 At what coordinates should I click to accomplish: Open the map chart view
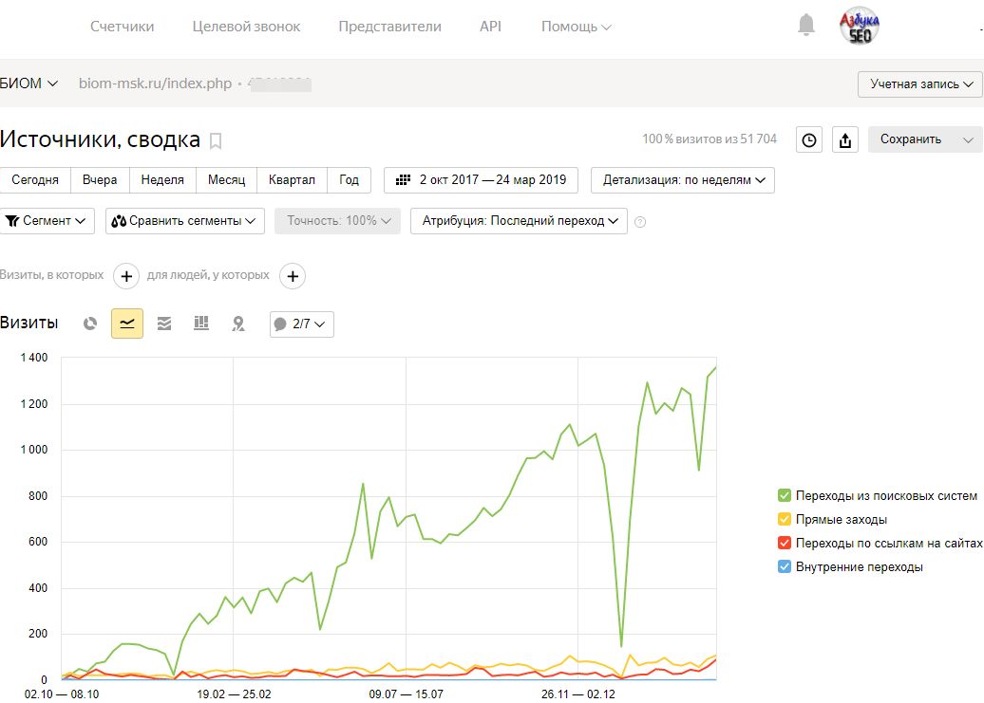point(238,324)
